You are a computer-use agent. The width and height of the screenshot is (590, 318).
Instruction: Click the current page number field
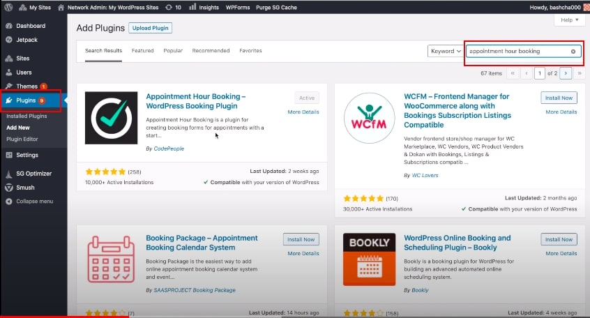(540, 73)
